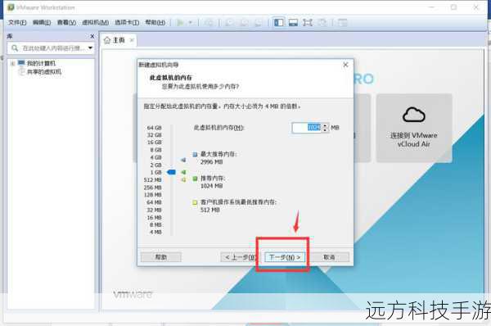Click the Unity mode toolbar icon
Viewport: 491px width, 326px height.
[322, 23]
